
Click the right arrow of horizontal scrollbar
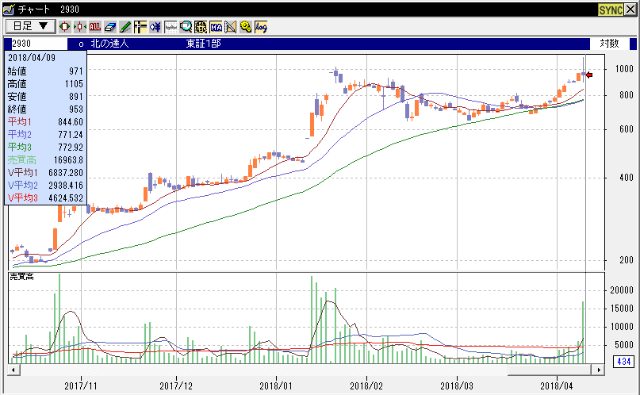click(x=599, y=370)
